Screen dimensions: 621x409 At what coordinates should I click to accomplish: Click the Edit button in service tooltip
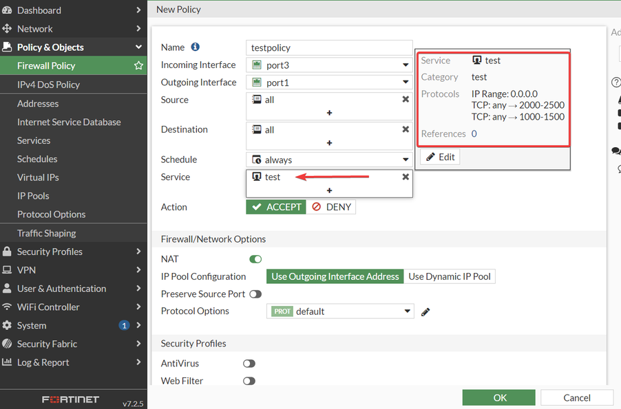tap(440, 157)
